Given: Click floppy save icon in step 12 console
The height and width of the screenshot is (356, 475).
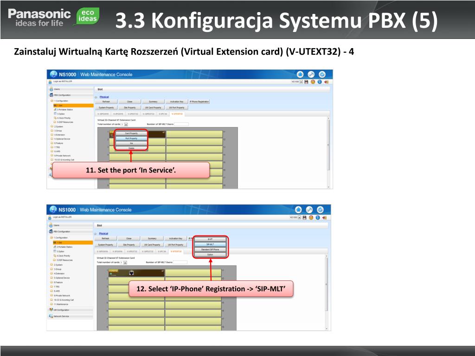Looking at the screenshot, I should [x=304, y=218].
